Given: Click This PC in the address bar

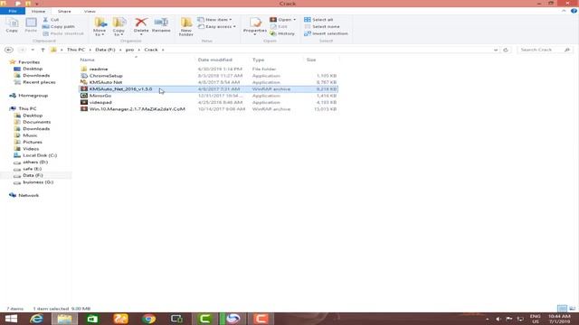Looking at the screenshot, I should coord(76,50).
